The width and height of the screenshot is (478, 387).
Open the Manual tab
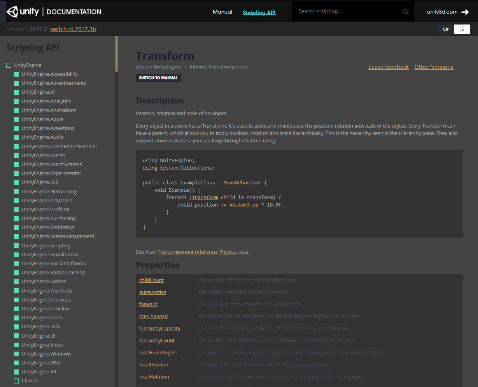click(x=222, y=12)
